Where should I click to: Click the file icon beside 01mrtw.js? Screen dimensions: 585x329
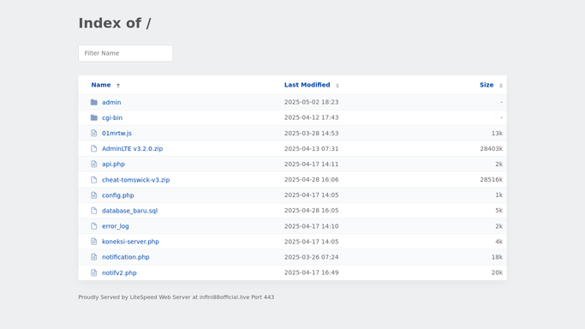94,133
